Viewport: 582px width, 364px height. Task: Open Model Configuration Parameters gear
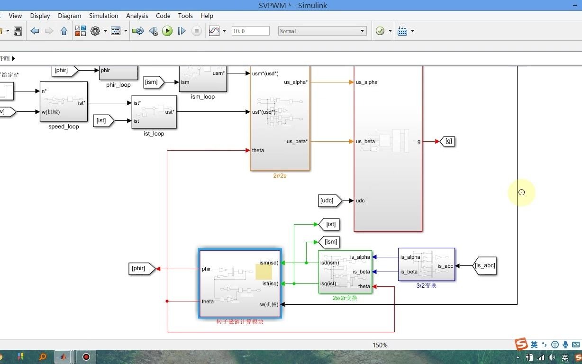[95, 31]
